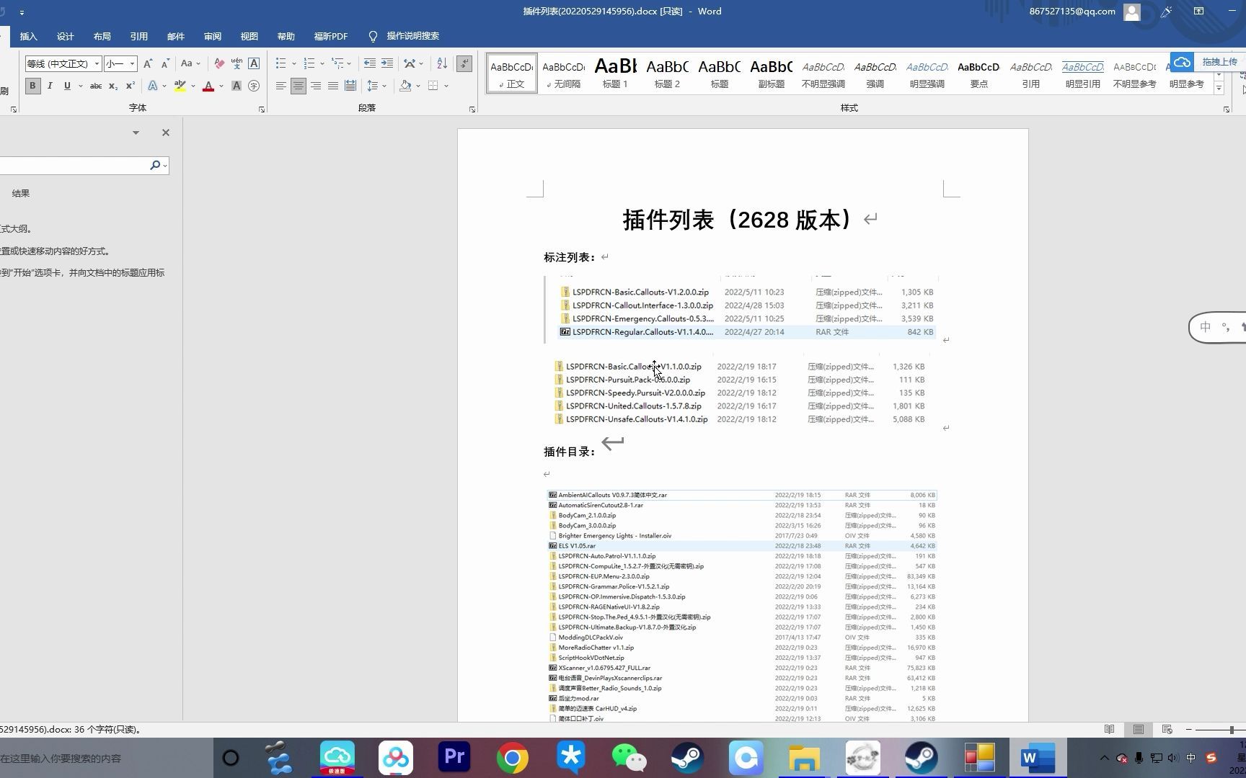The height and width of the screenshot is (778, 1246).
Task: Click navigation pane search field
Action: pyautogui.click(x=74, y=166)
